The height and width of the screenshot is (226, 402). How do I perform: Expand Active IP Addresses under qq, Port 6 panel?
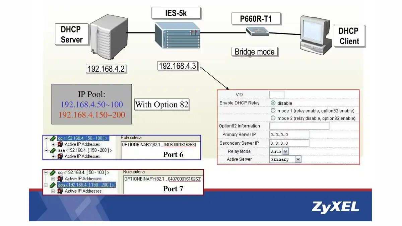click(54, 144)
